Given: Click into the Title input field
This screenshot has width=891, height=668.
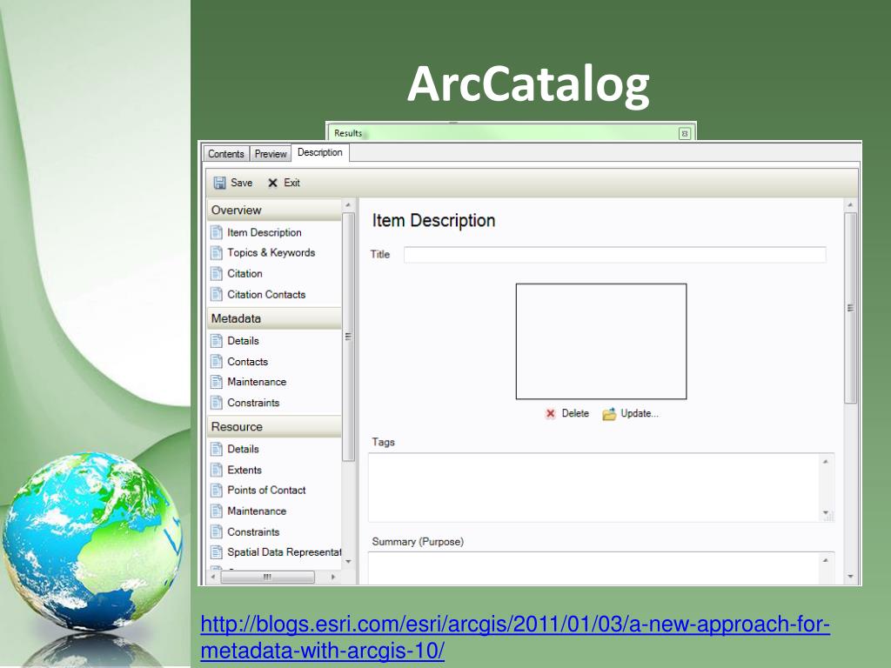Looking at the screenshot, I should [x=615, y=255].
